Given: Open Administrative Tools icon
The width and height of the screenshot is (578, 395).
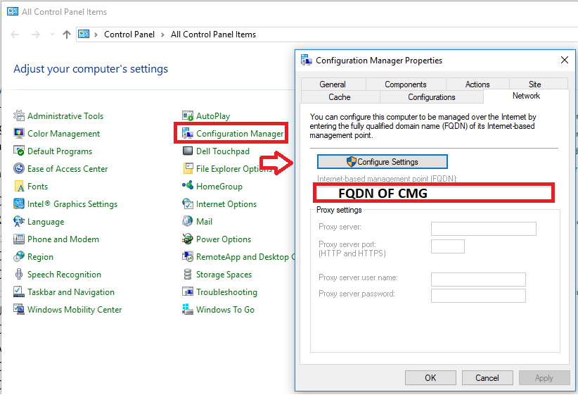Looking at the screenshot, I should [19, 116].
